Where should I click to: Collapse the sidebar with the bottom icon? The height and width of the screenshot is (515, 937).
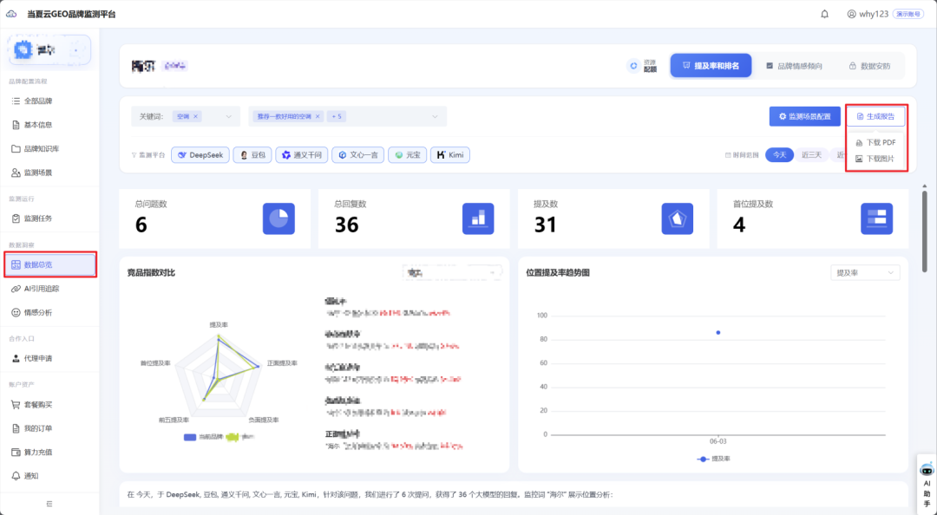pos(49,504)
